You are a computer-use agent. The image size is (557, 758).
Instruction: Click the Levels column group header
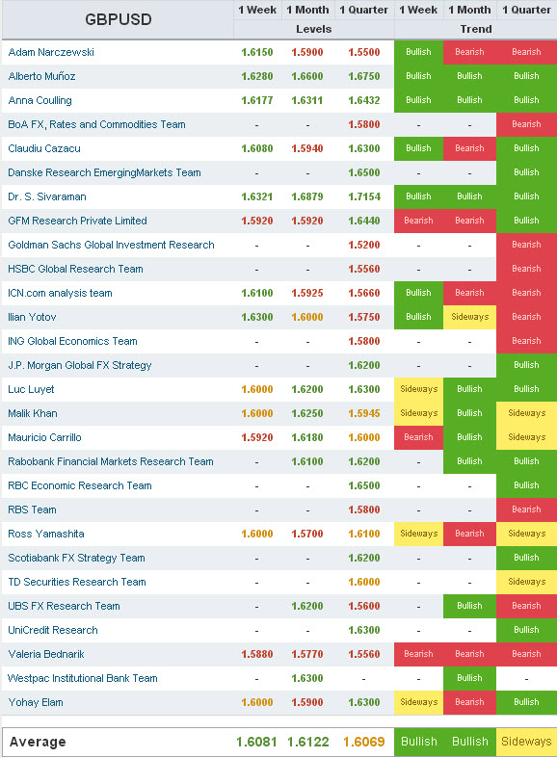pos(314,30)
